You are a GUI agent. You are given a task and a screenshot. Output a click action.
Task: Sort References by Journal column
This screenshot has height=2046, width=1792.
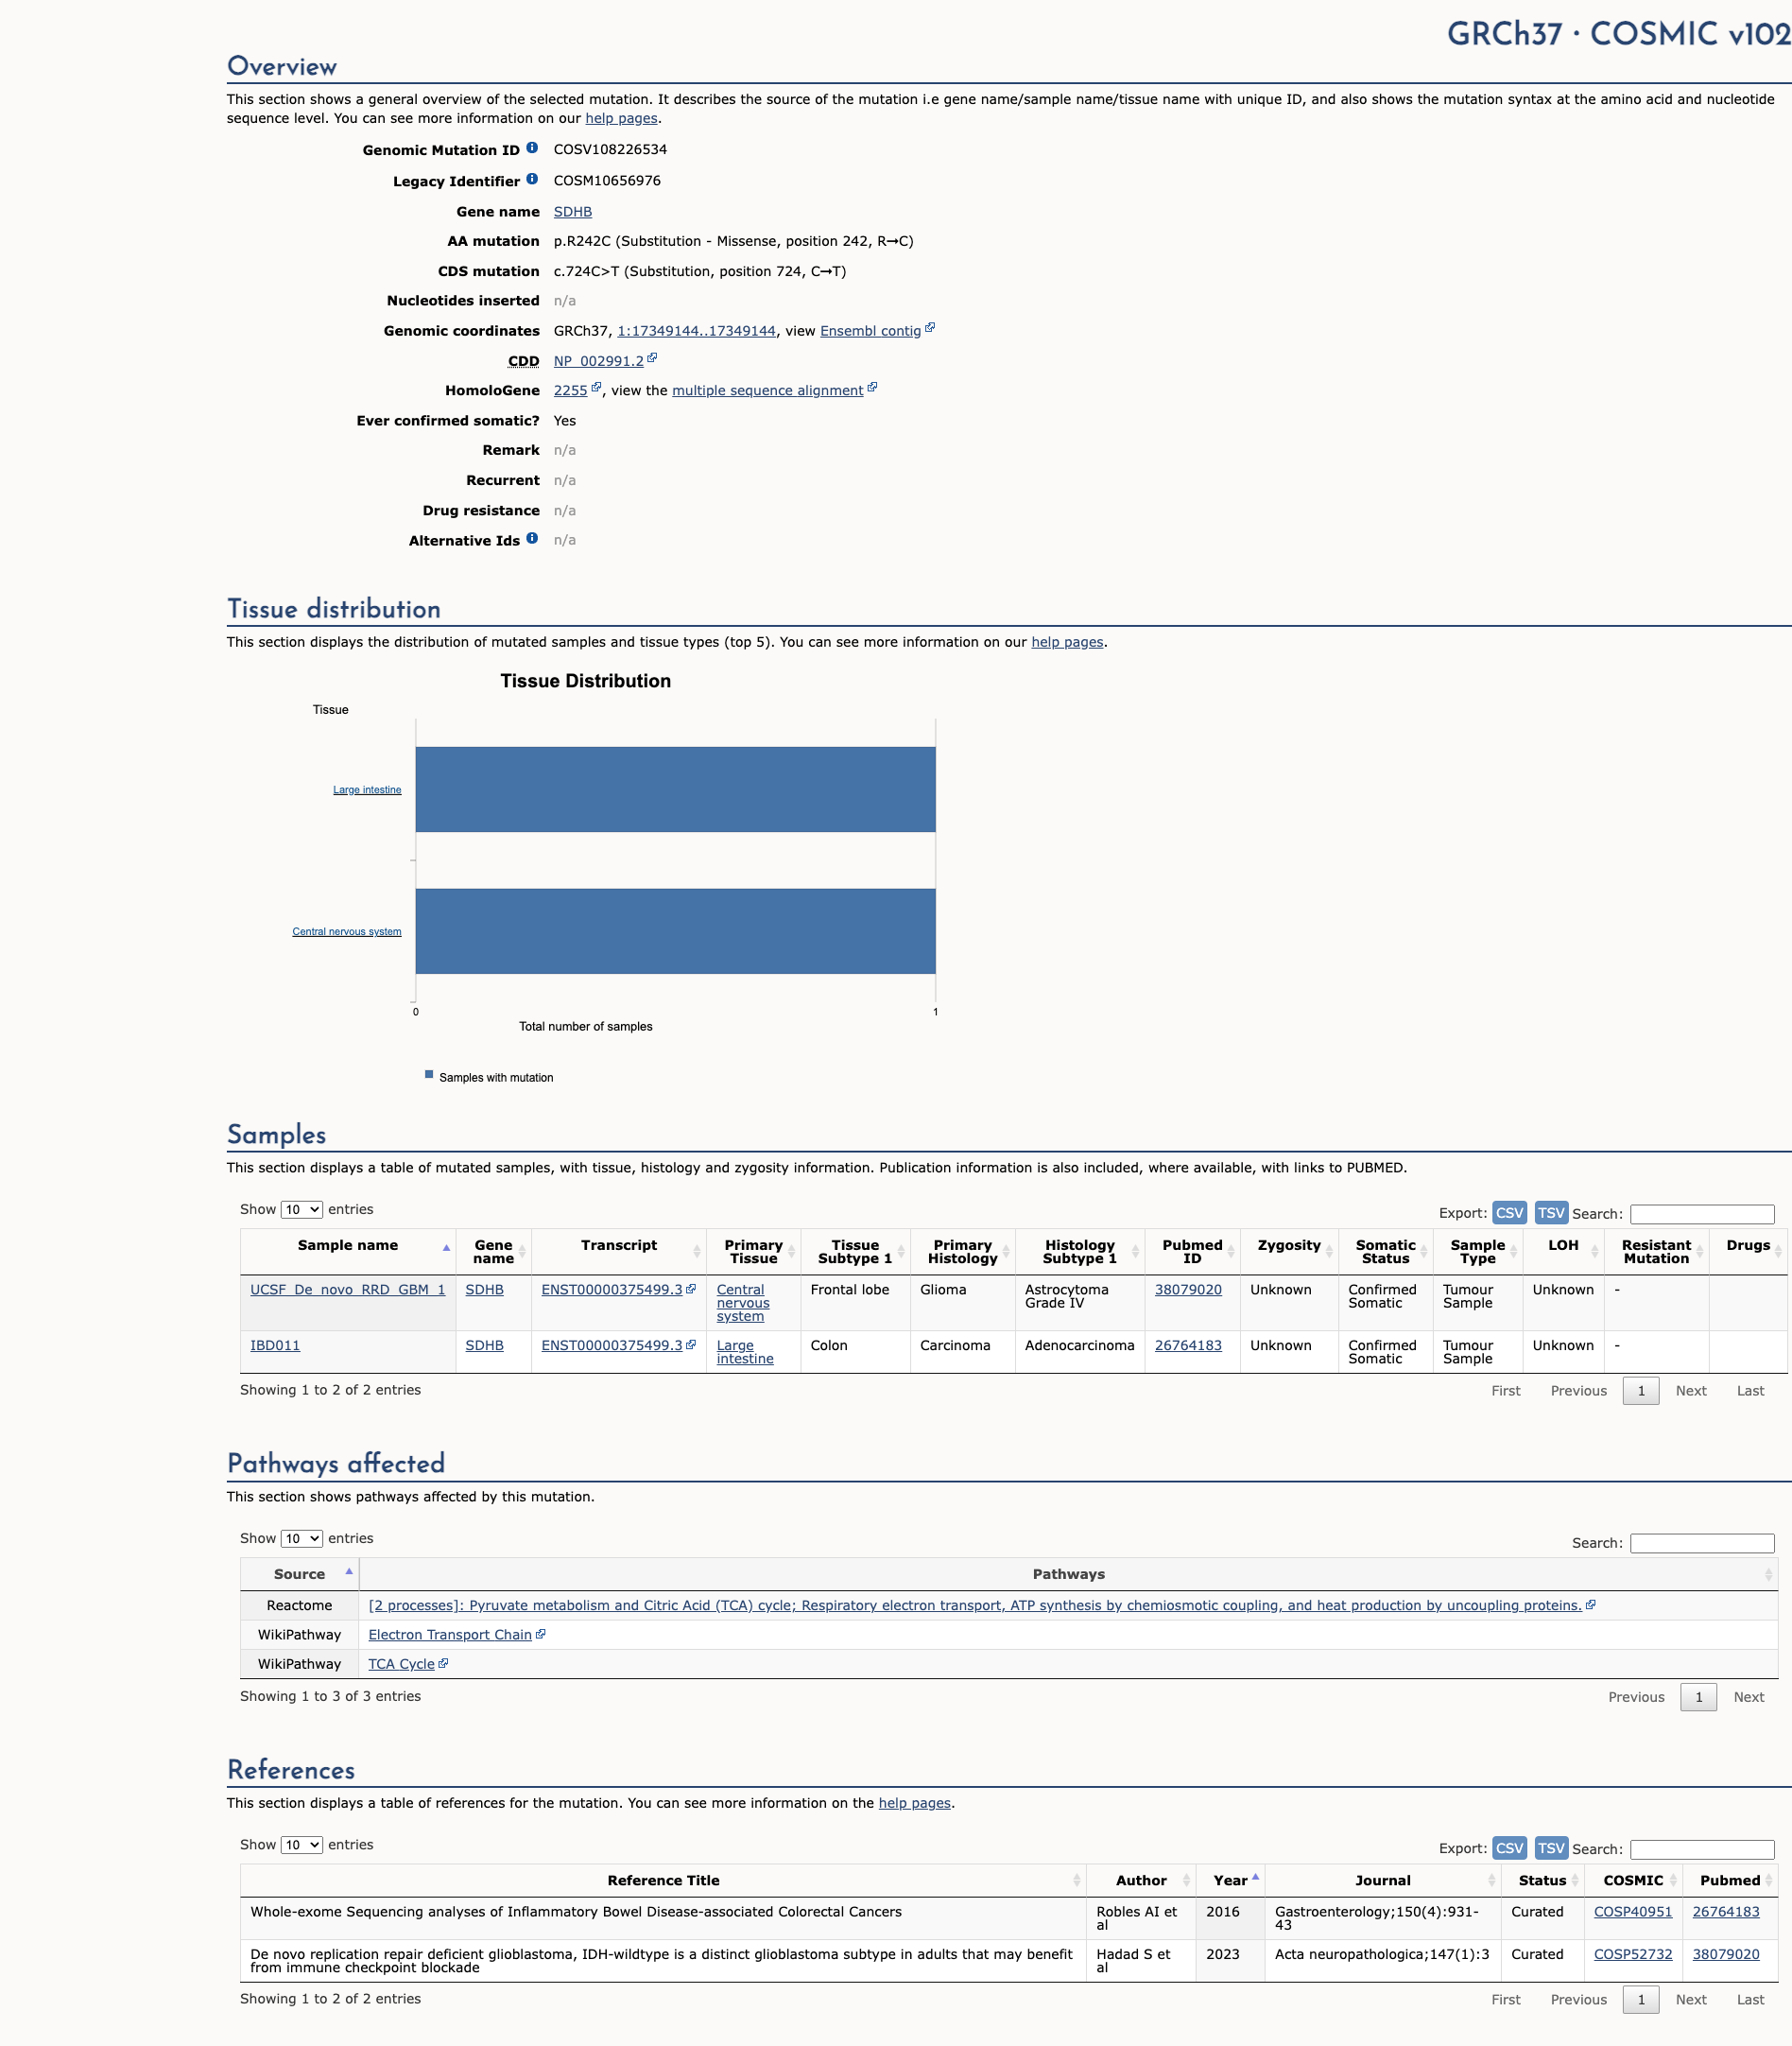1383,1880
